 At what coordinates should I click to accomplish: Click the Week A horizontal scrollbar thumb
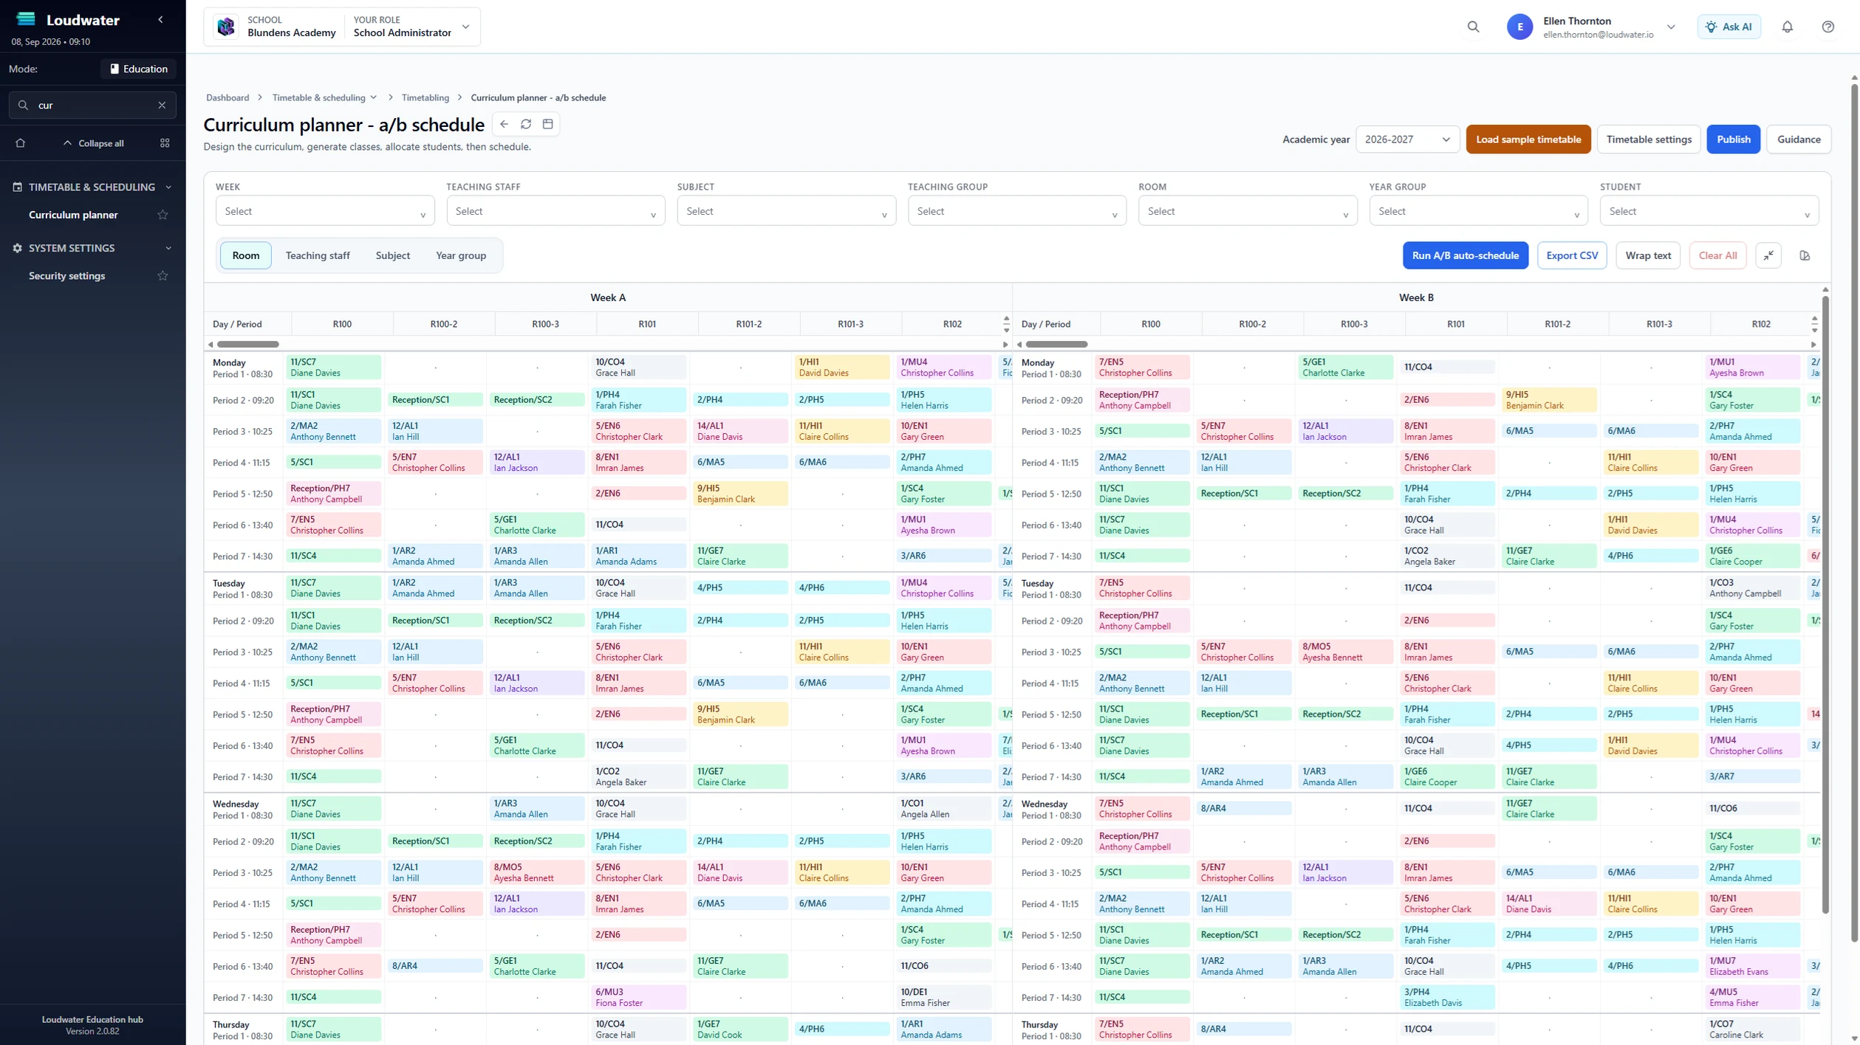[248, 345]
